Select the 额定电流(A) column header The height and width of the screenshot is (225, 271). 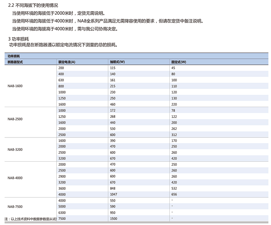point(67,62)
